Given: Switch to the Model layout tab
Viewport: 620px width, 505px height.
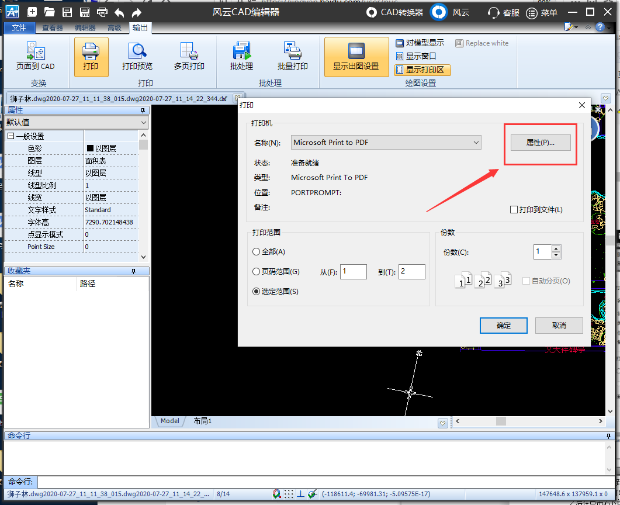Looking at the screenshot, I should [169, 421].
